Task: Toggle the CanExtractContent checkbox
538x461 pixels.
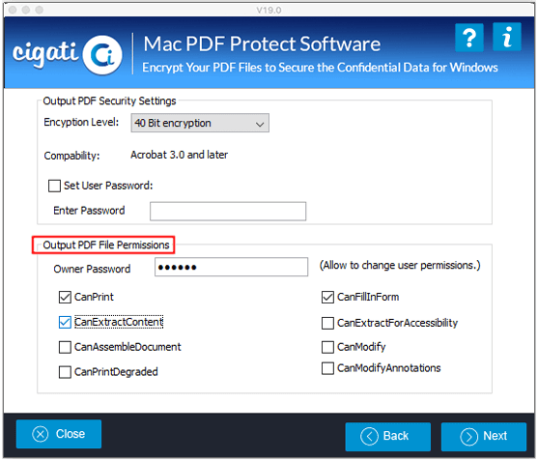Action: pyautogui.click(x=65, y=323)
